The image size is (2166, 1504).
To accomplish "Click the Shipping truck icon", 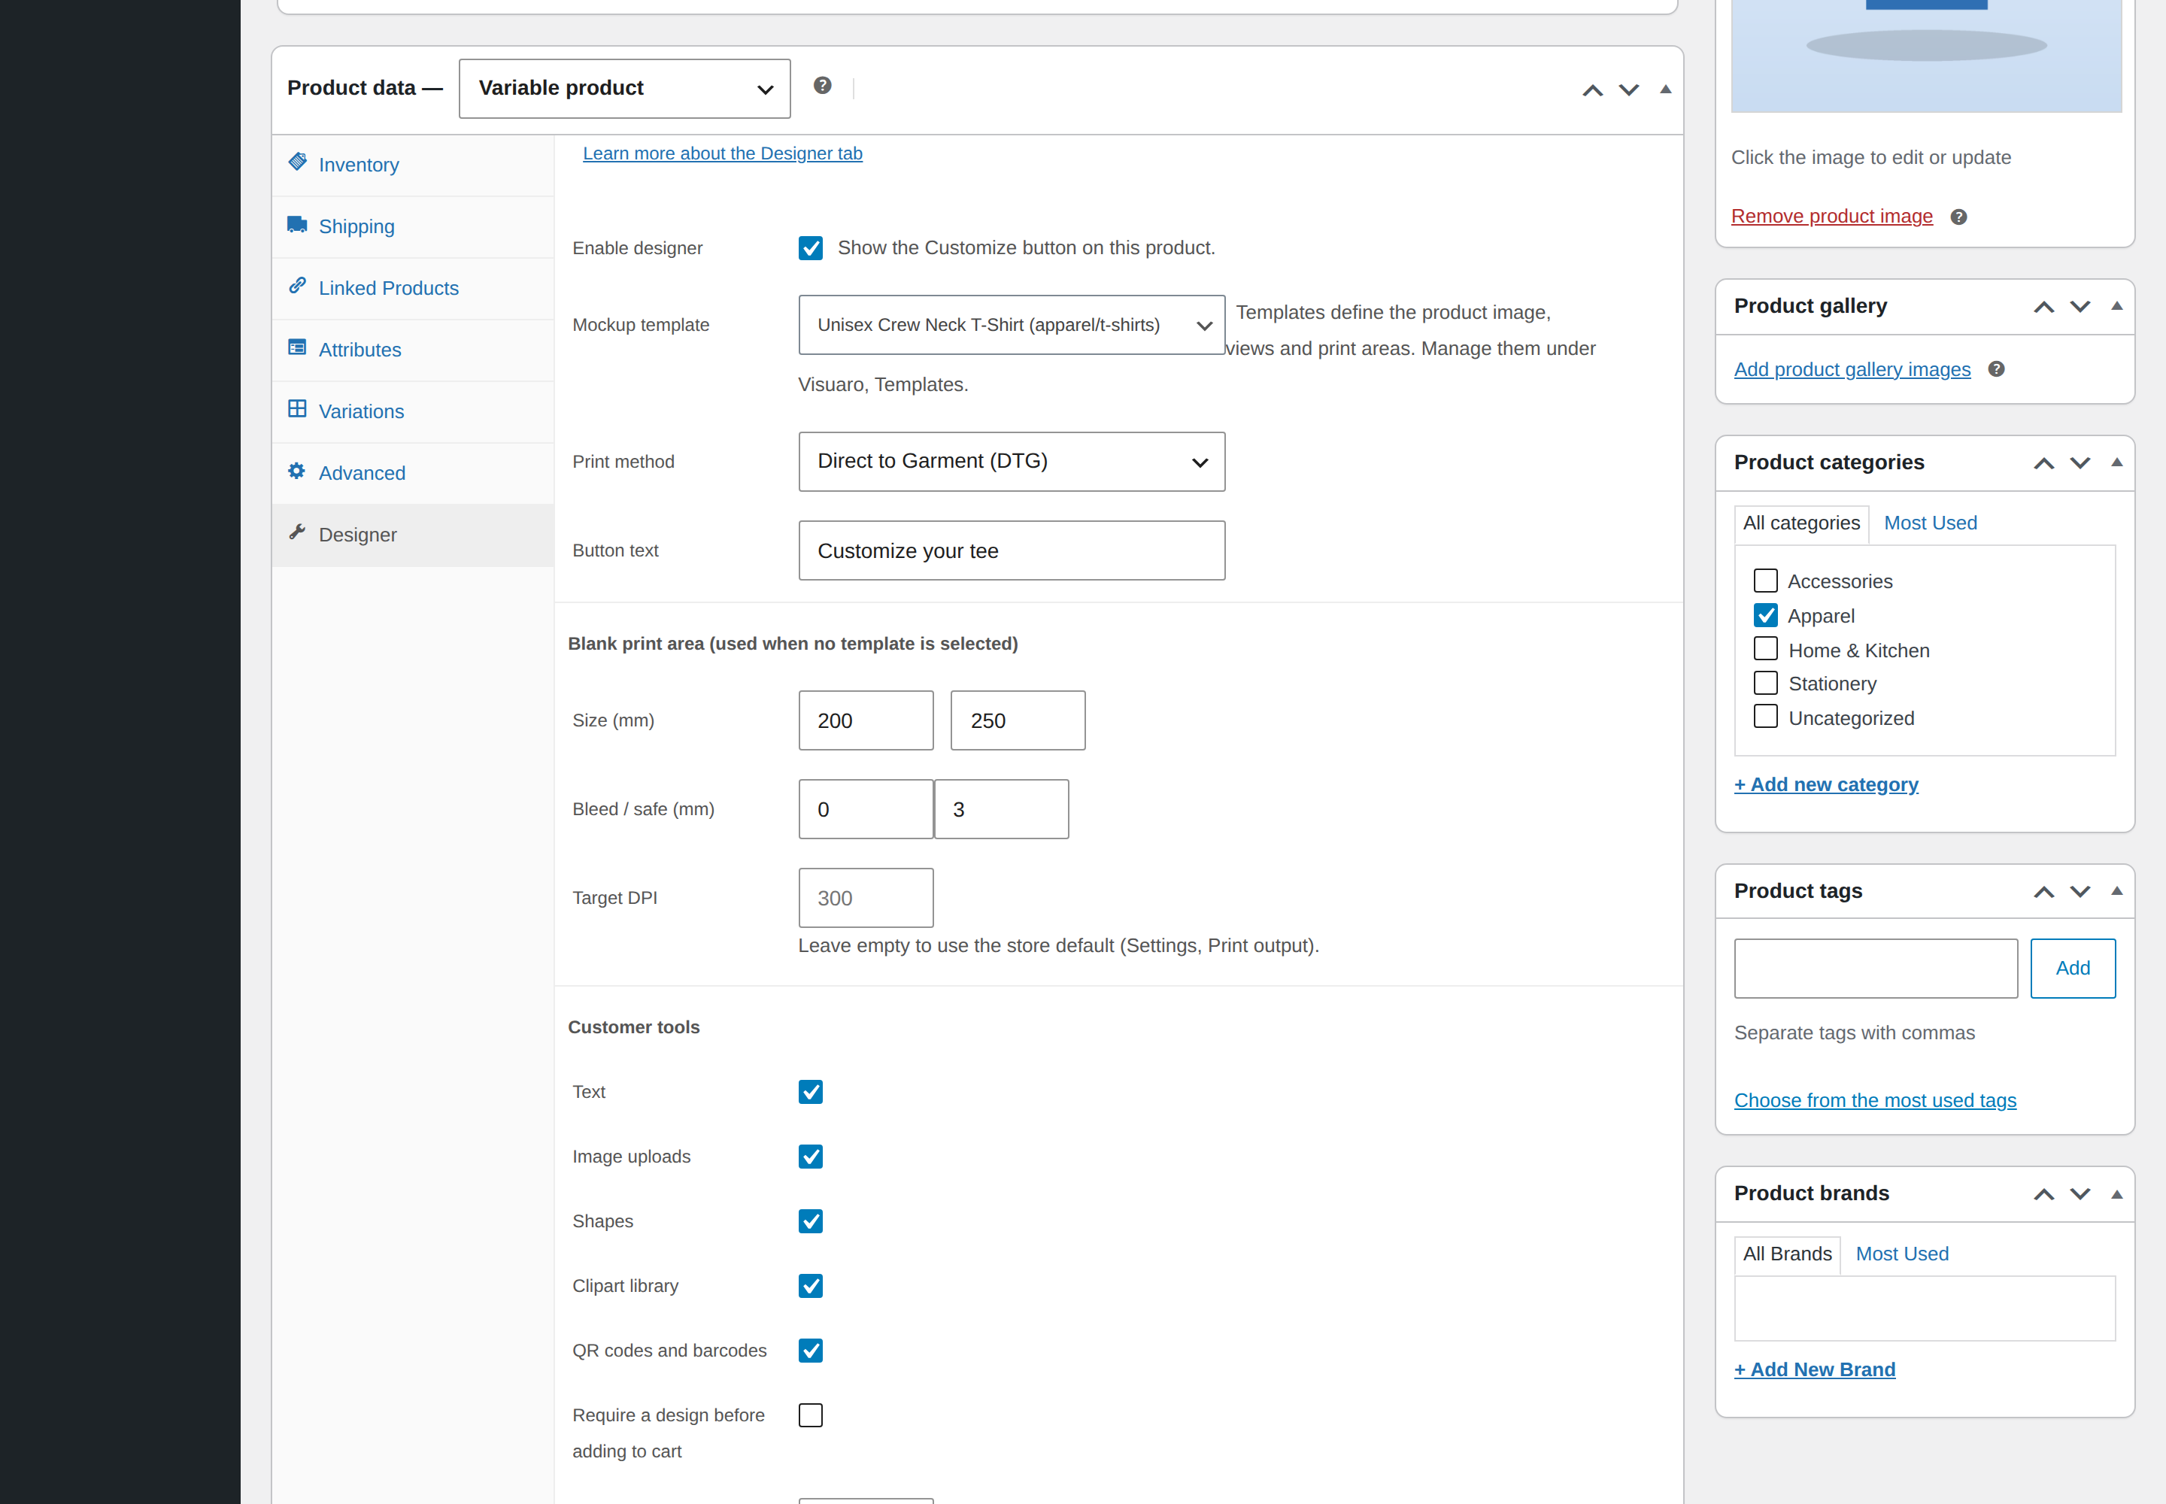I will (x=297, y=224).
